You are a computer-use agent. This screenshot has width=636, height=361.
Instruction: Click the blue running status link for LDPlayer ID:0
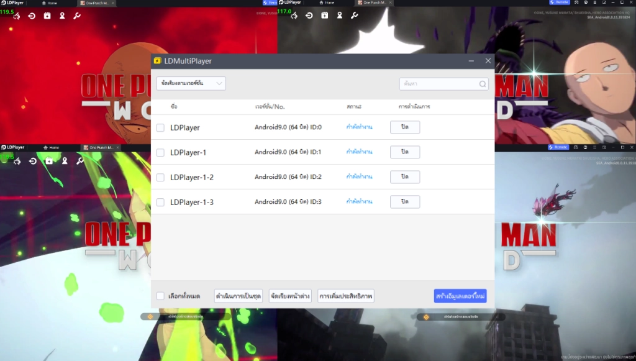[359, 127]
